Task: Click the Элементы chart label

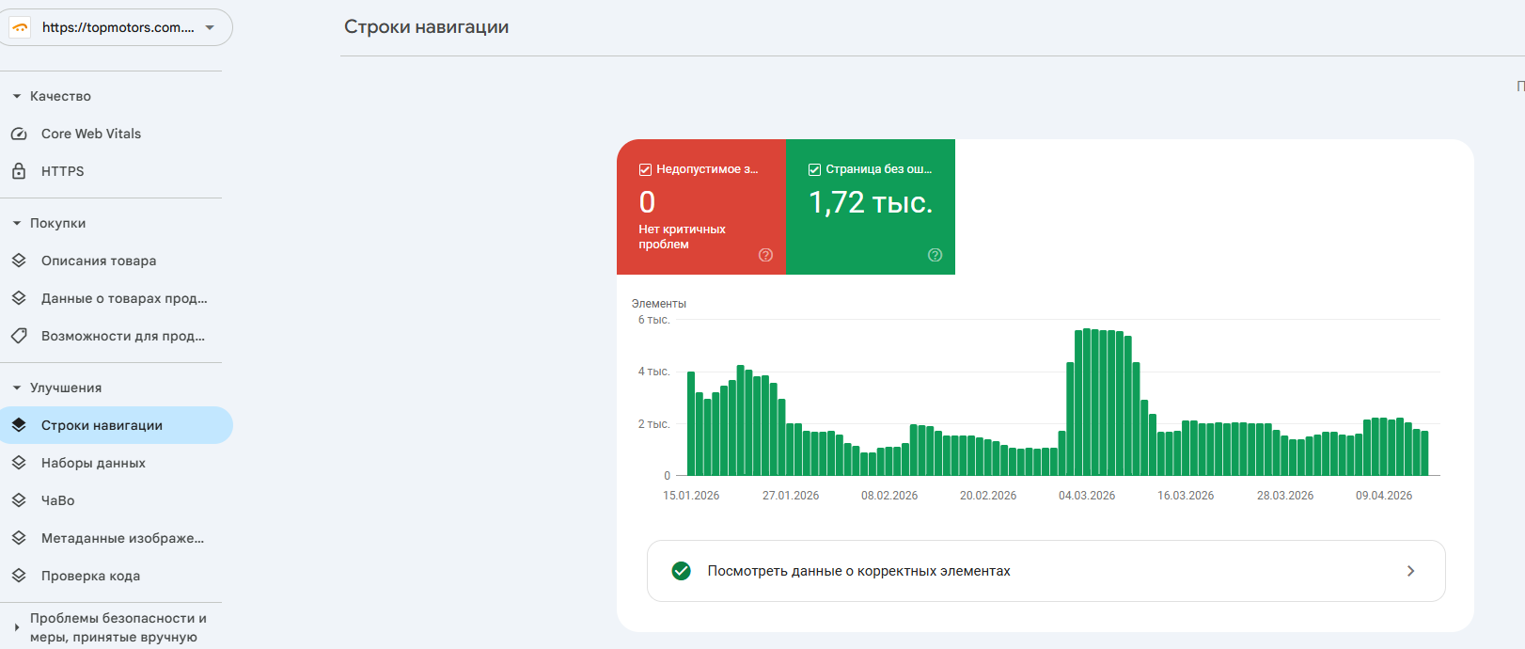Action: (659, 304)
